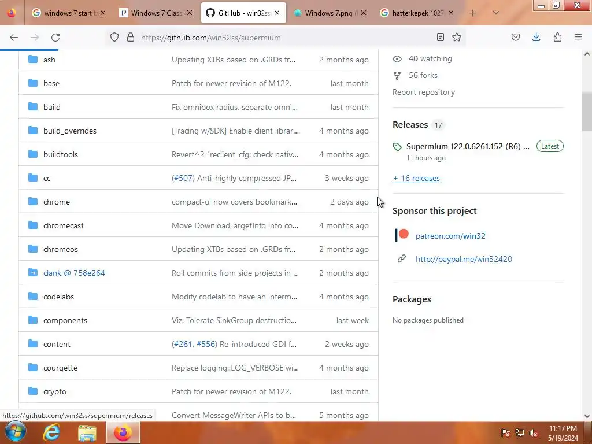This screenshot has width=592, height=444.
Task: Click 56 forks link
Action: pyautogui.click(x=423, y=76)
